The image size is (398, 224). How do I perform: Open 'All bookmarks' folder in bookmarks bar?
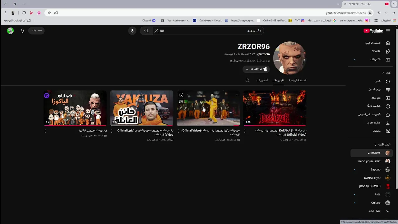click(17, 21)
